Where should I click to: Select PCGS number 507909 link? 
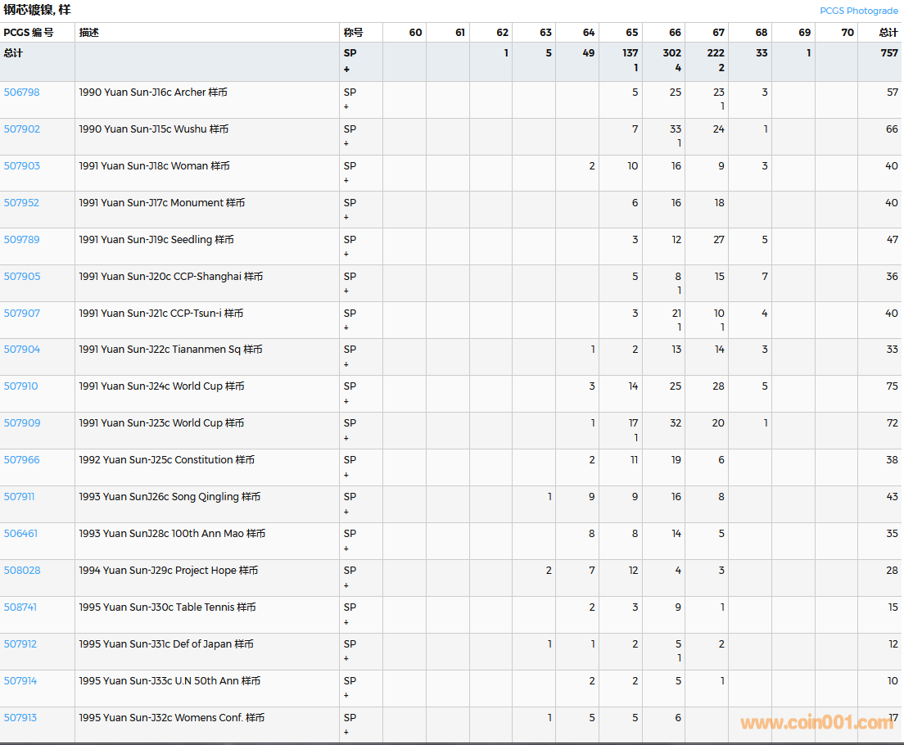(21, 423)
